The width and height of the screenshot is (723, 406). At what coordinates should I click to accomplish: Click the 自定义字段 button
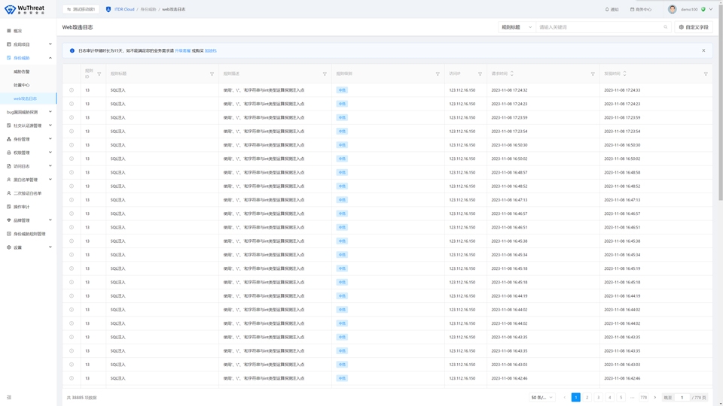pos(694,27)
